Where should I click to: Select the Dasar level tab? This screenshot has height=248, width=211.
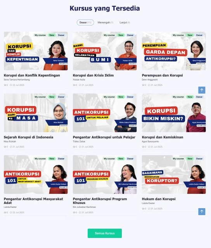click(x=85, y=22)
